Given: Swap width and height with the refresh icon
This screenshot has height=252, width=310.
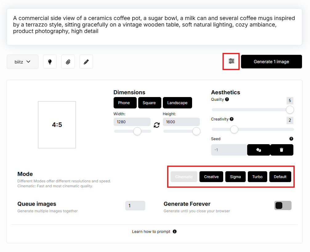Looking at the screenshot, I should [x=157, y=125].
